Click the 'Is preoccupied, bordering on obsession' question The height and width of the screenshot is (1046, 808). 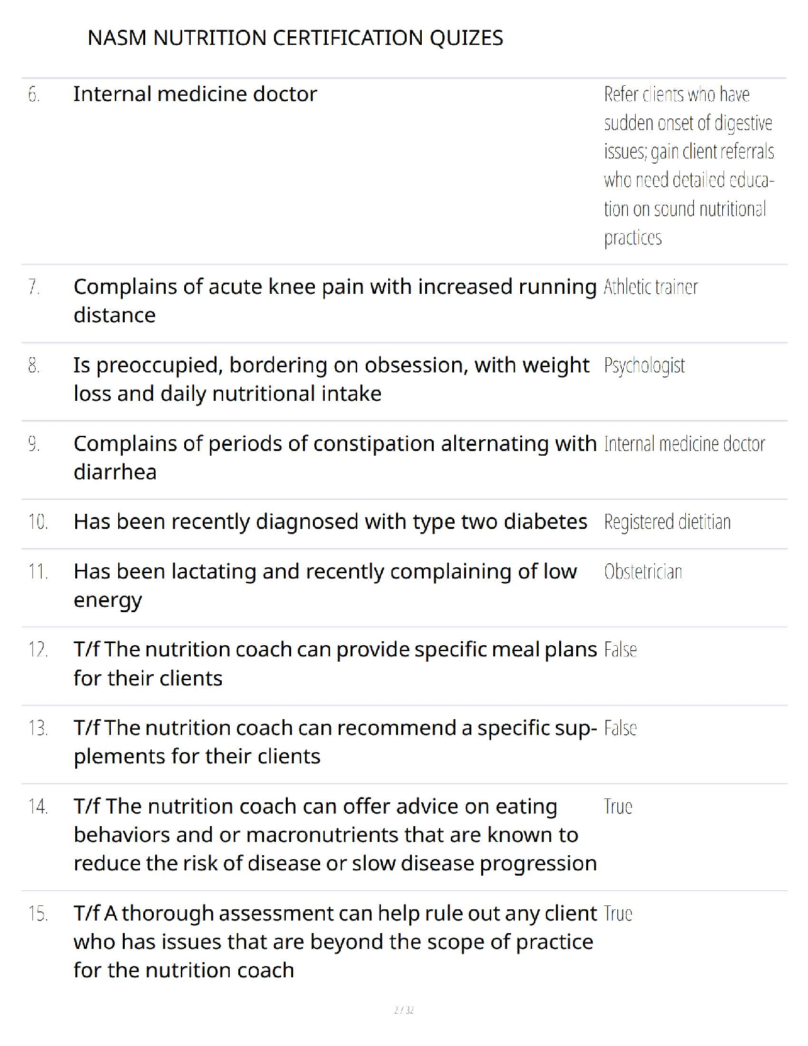click(x=331, y=379)
